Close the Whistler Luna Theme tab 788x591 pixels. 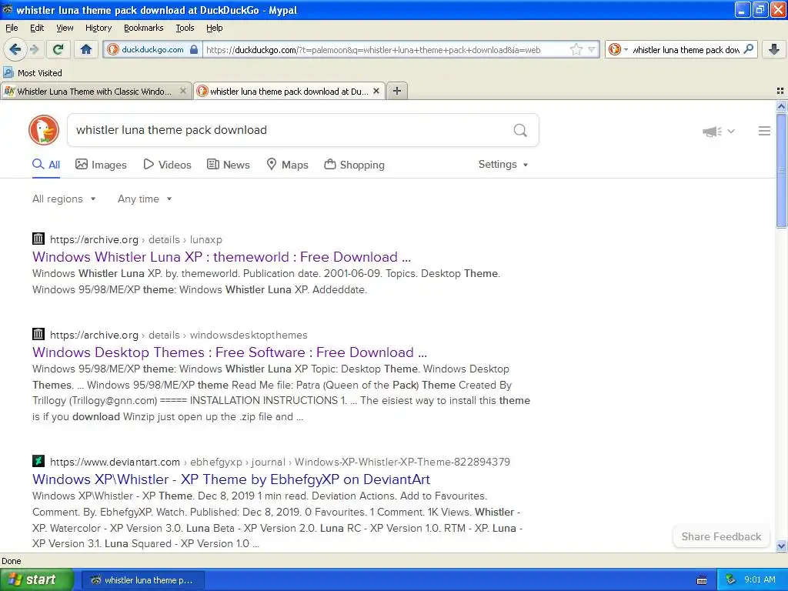click(183, 91)
